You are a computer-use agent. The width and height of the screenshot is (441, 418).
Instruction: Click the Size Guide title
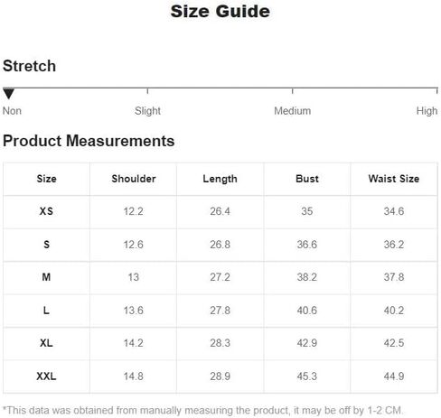click(x=220, y=12)
